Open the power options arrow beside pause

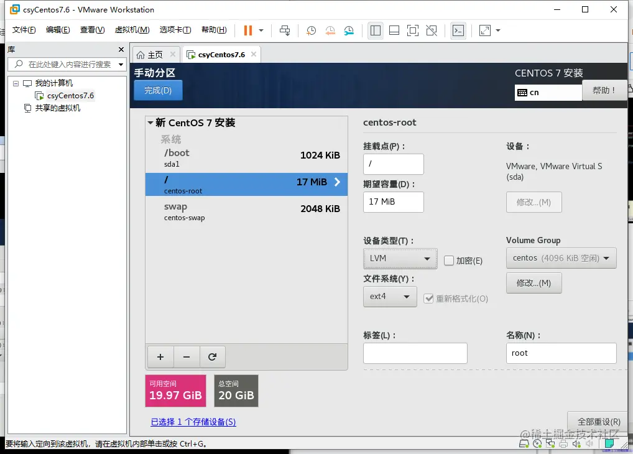(x=261, y=30)
